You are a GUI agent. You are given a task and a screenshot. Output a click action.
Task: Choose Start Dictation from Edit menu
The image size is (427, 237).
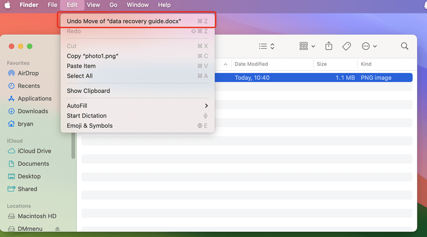pos(137,116)
